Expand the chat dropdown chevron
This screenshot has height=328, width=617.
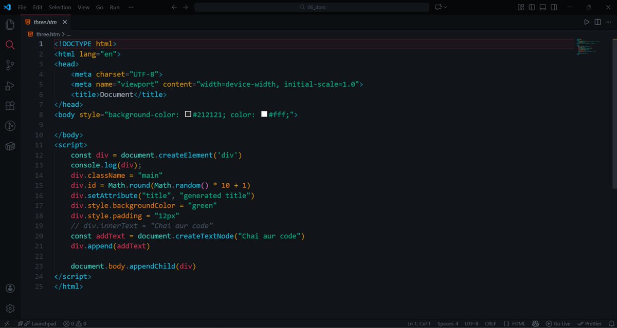445,7
